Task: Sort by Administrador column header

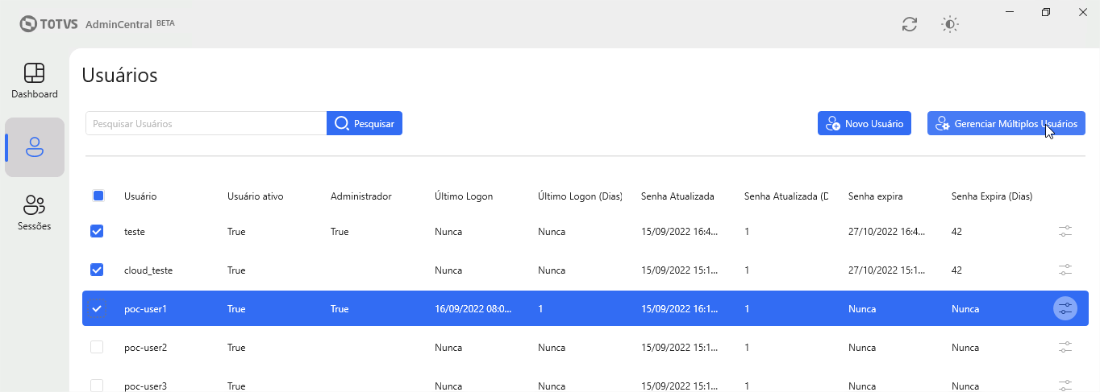Action: tap(360, 196)
